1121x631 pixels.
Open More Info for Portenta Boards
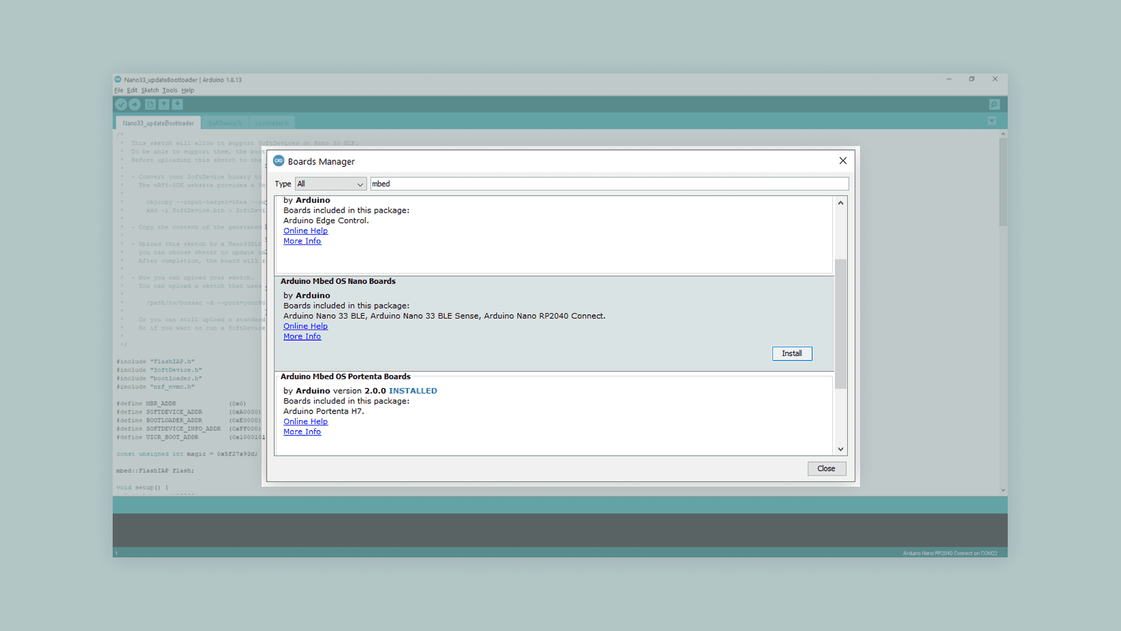tap(302, 432)
